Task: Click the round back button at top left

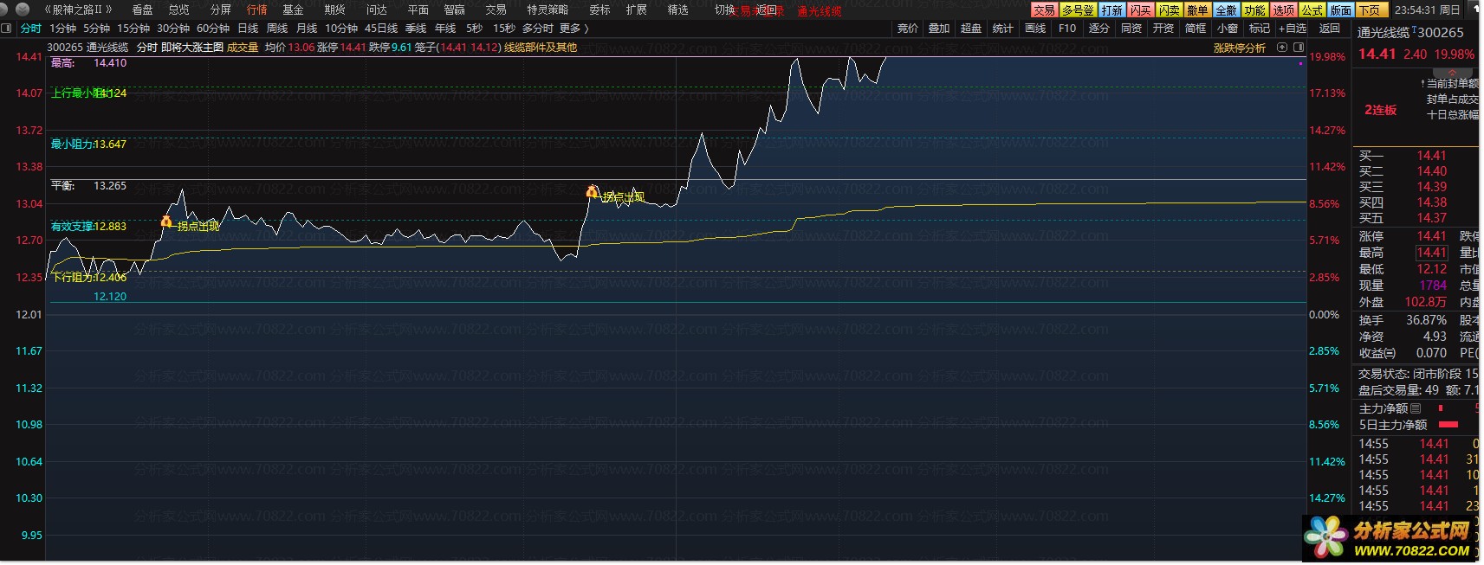Action: [23, 10]
